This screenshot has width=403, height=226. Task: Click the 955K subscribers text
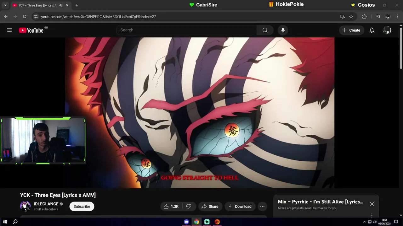46,209
